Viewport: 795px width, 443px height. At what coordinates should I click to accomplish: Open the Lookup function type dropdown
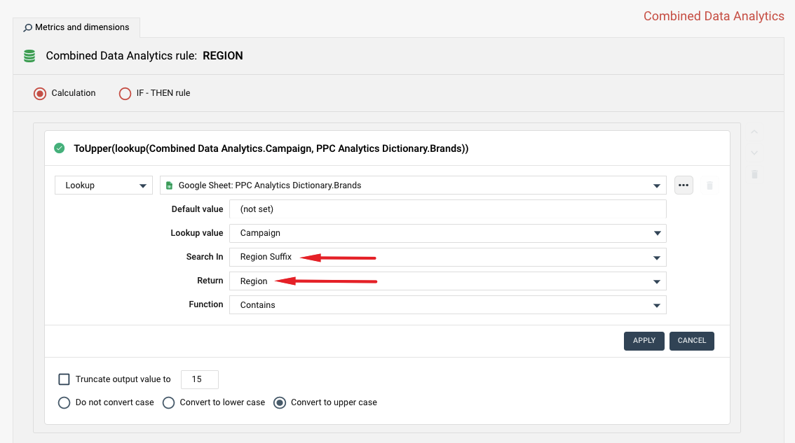(104, 185)
